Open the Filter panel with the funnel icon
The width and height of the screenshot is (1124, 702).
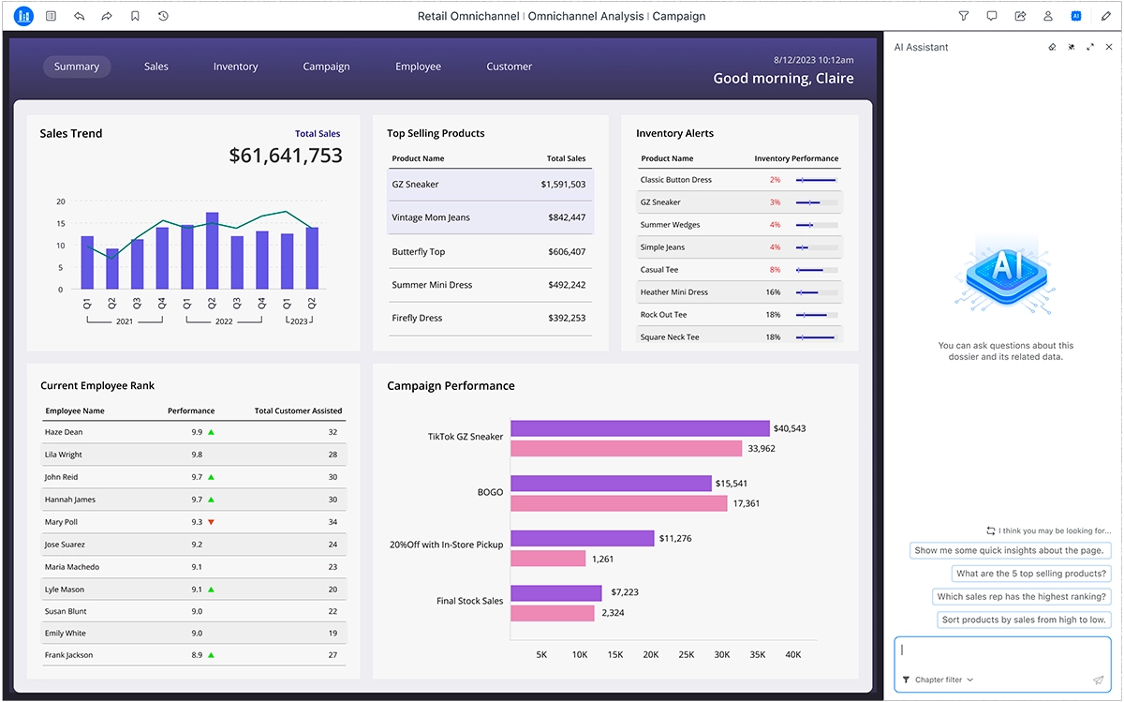(x=963, y=16)
